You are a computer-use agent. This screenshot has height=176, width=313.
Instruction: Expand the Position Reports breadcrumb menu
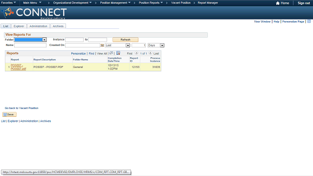(151, 3)
